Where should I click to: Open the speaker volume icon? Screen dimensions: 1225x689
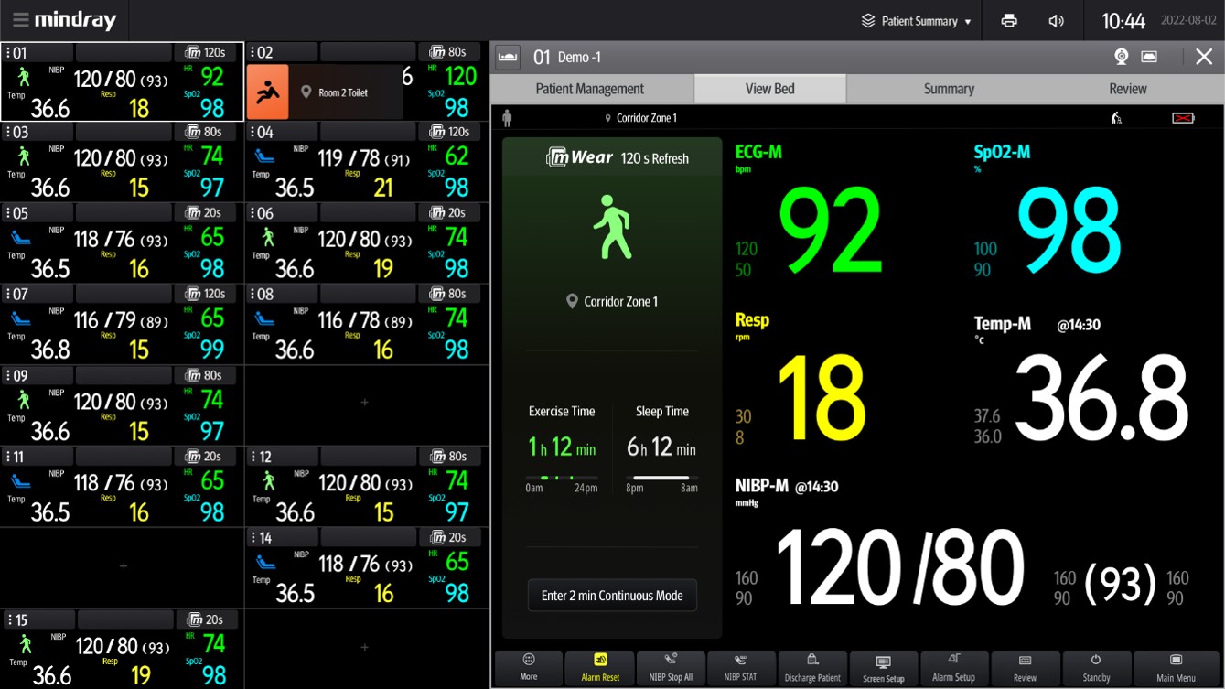[x=1057, y=20]
